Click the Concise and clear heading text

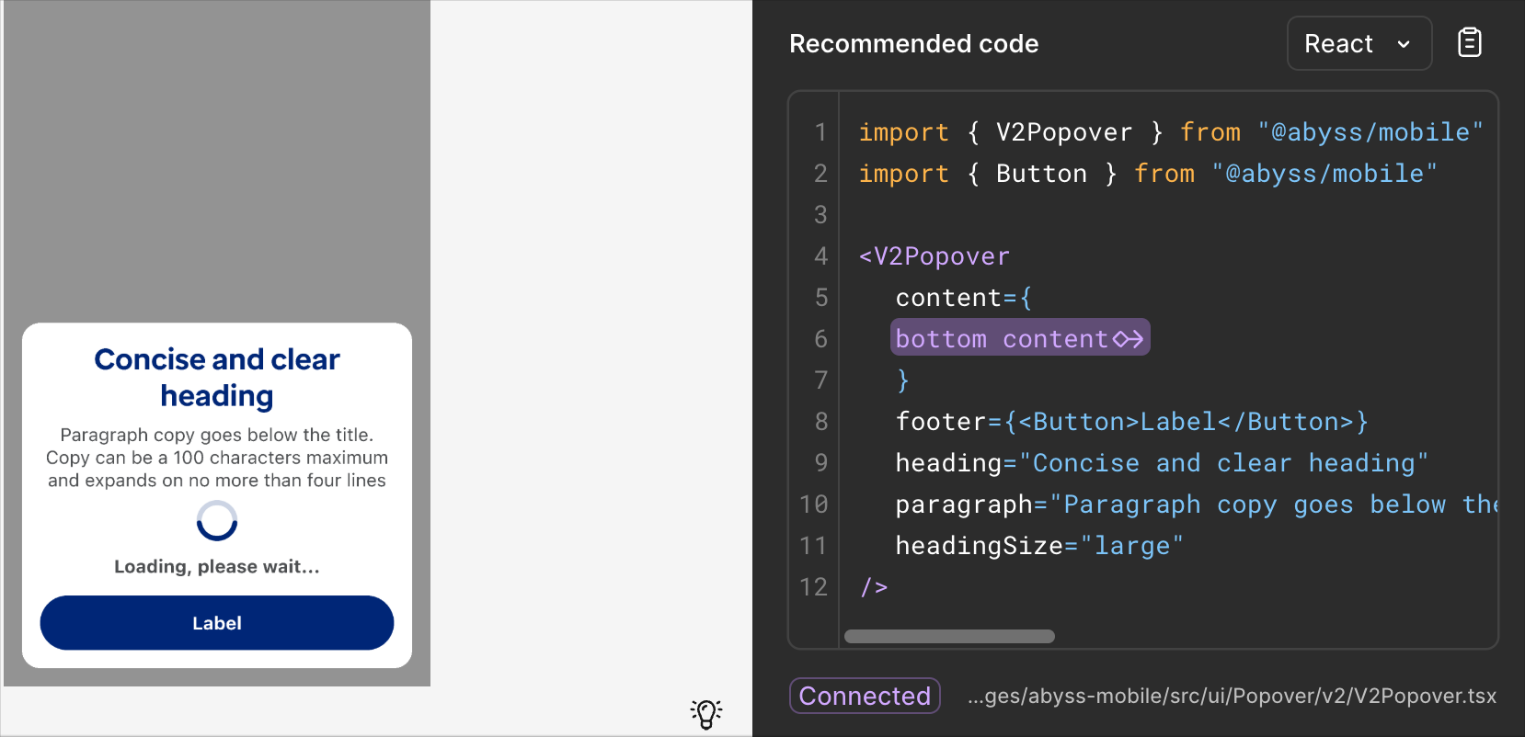coord(216,377)
